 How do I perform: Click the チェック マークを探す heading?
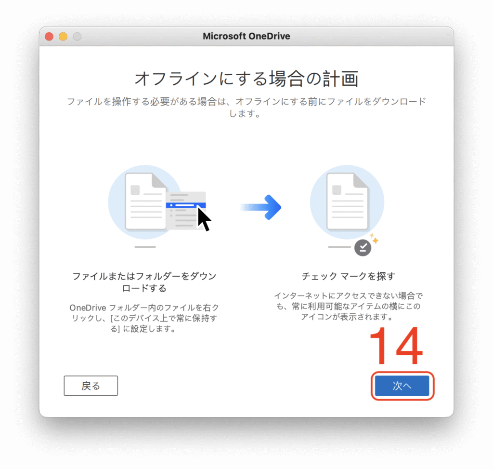tap(349, 276)
